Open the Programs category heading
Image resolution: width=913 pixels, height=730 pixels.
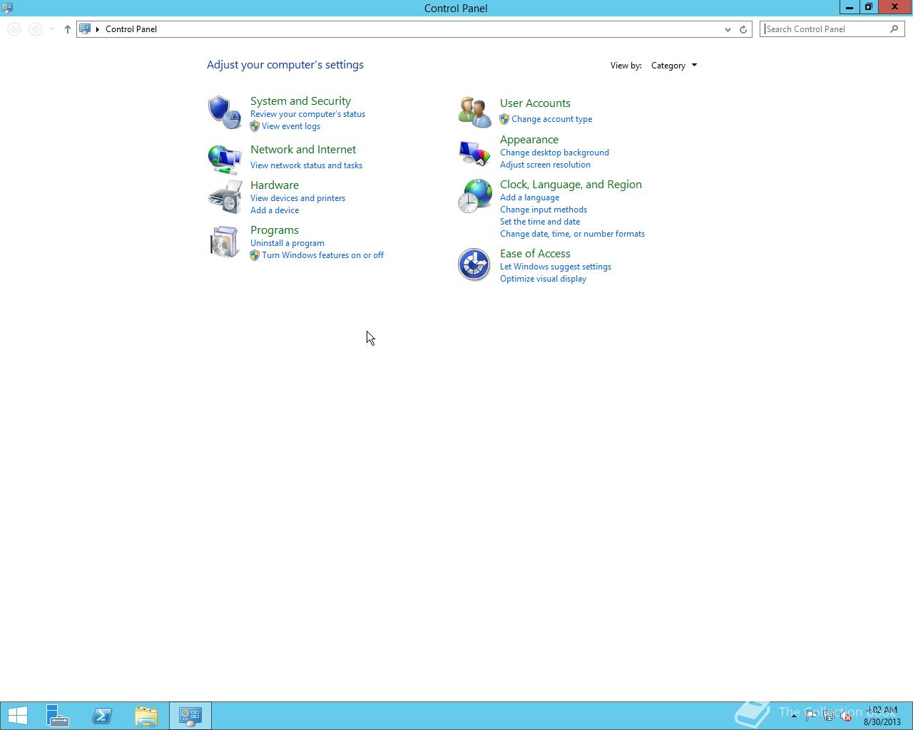275,230
